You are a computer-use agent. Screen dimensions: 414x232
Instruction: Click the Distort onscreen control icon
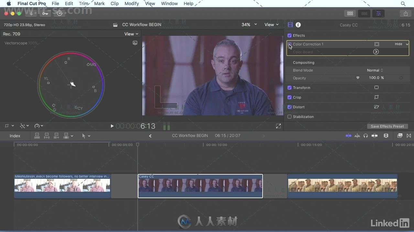[376, 107]
